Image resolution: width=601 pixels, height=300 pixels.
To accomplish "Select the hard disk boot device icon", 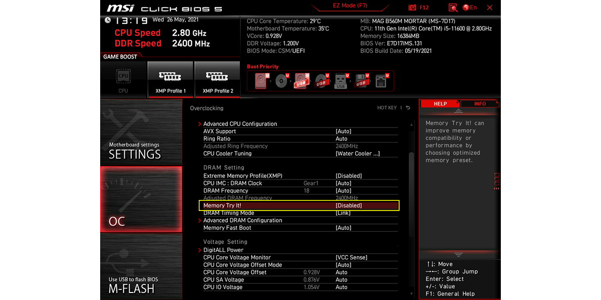I will [262, 80].
